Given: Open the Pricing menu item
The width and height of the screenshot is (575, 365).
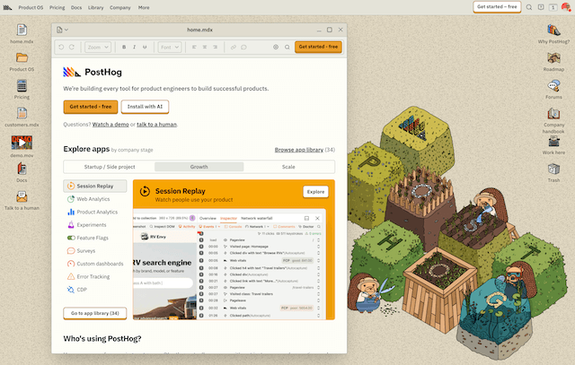Looking at the screenshot, I should [57, 7].
